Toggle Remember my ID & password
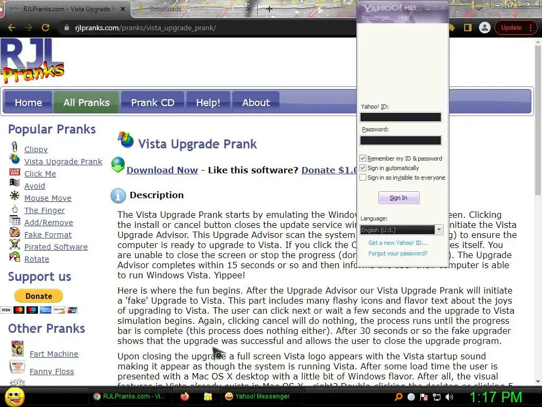Screen dimensions: 542x407 point(363,158)
